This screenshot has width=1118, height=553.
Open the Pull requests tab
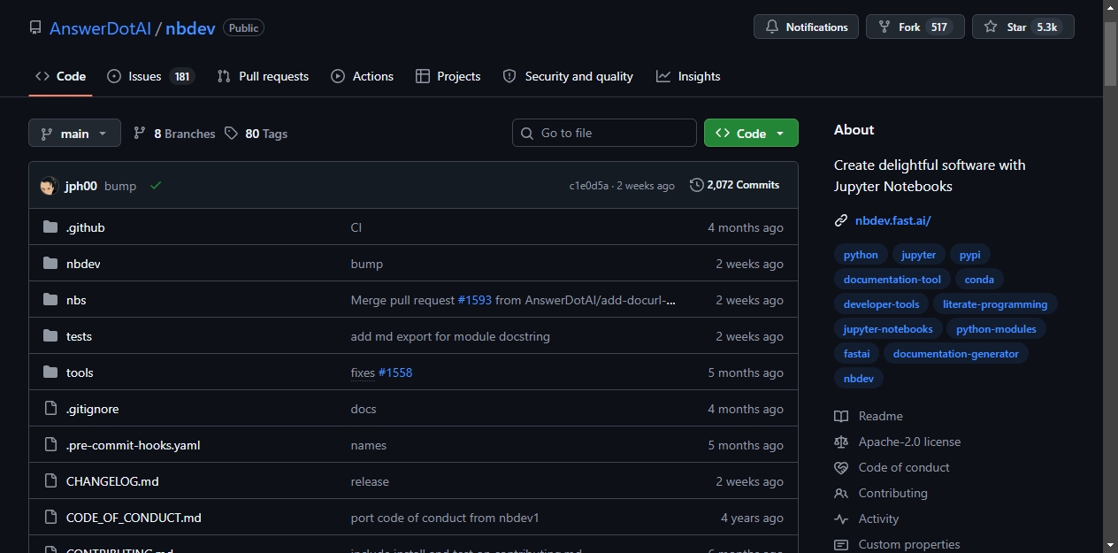tap(263, 76)
